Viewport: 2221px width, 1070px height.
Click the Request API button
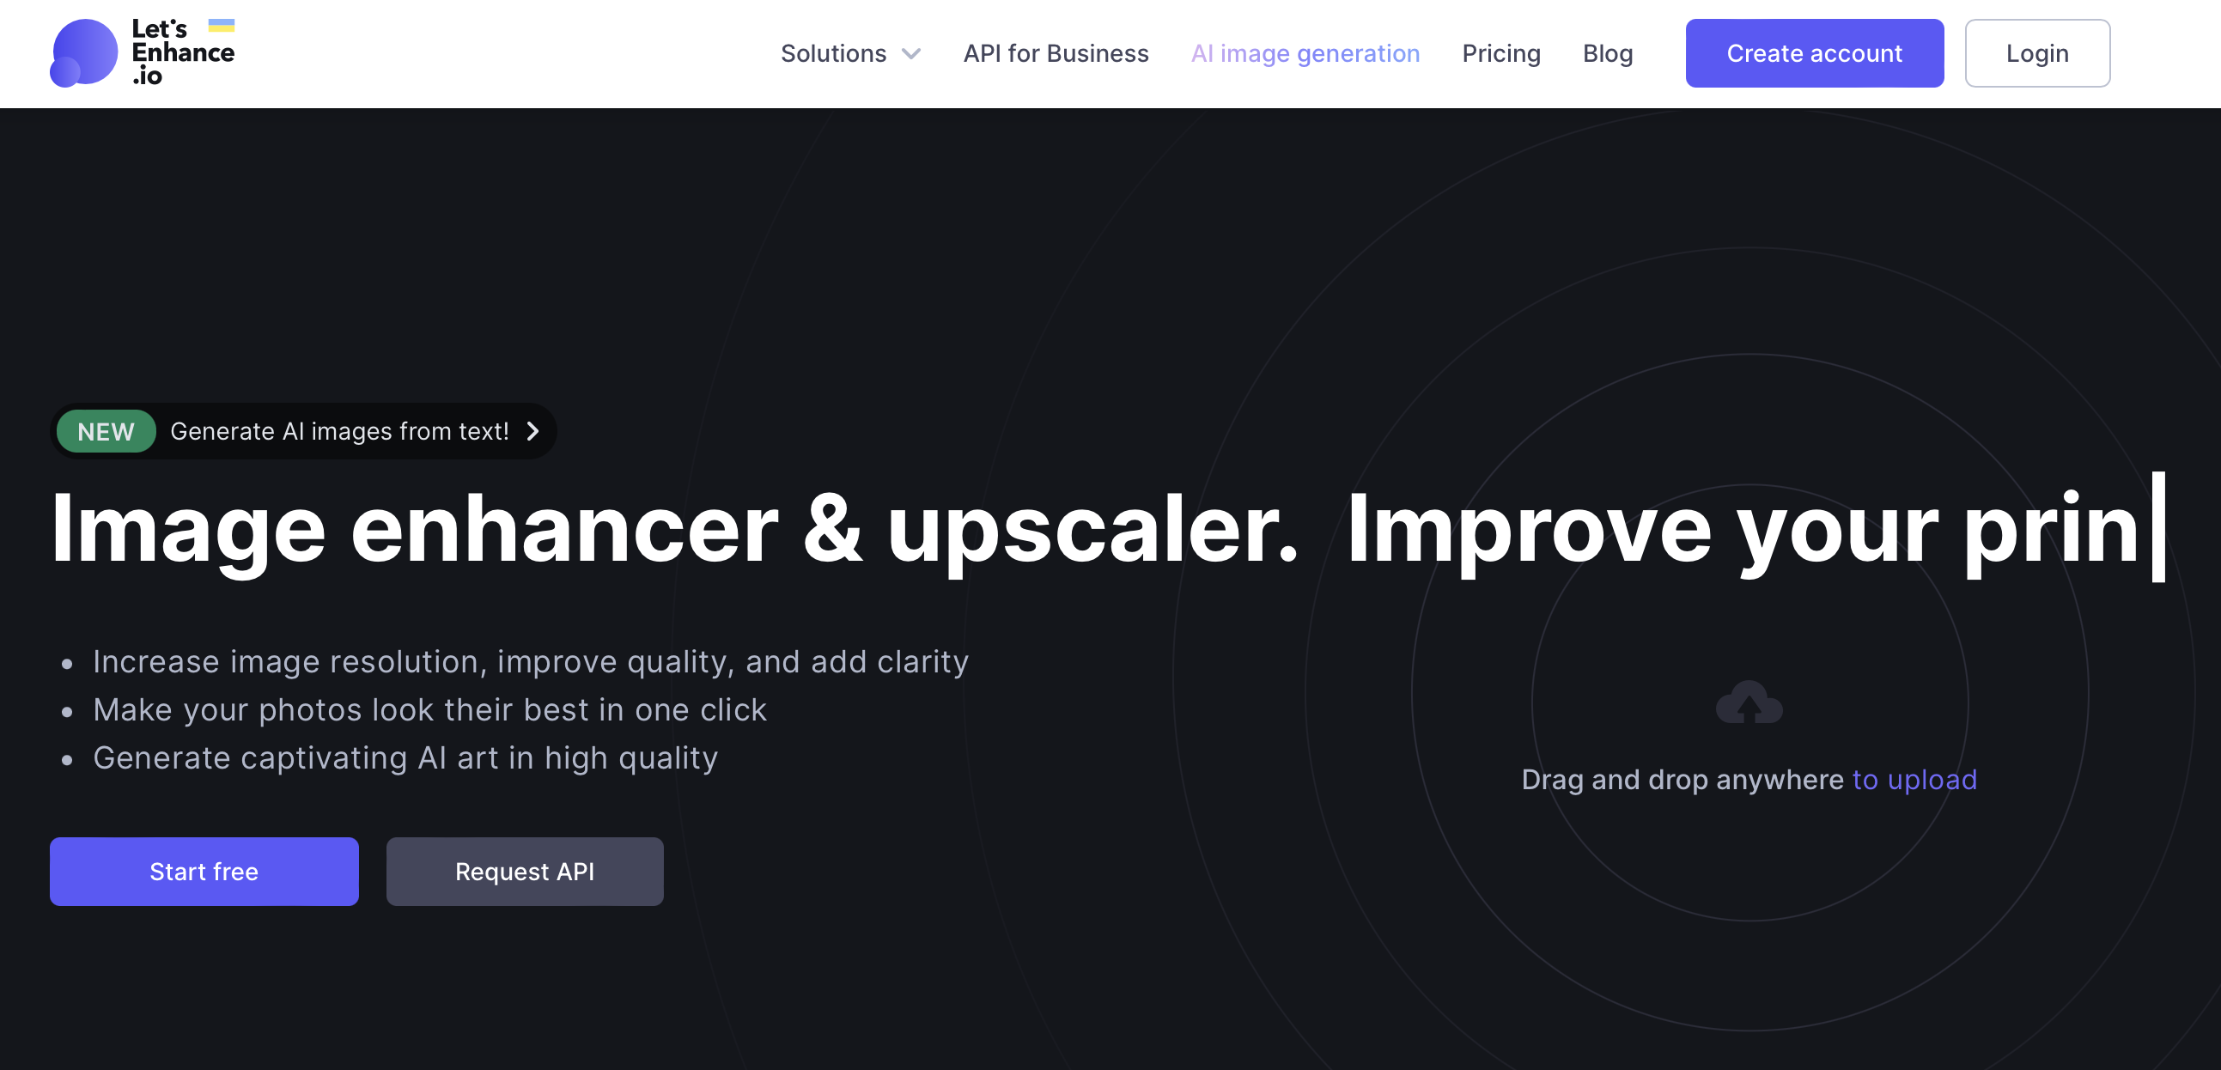pyautogui.click(x=524, y=871)
